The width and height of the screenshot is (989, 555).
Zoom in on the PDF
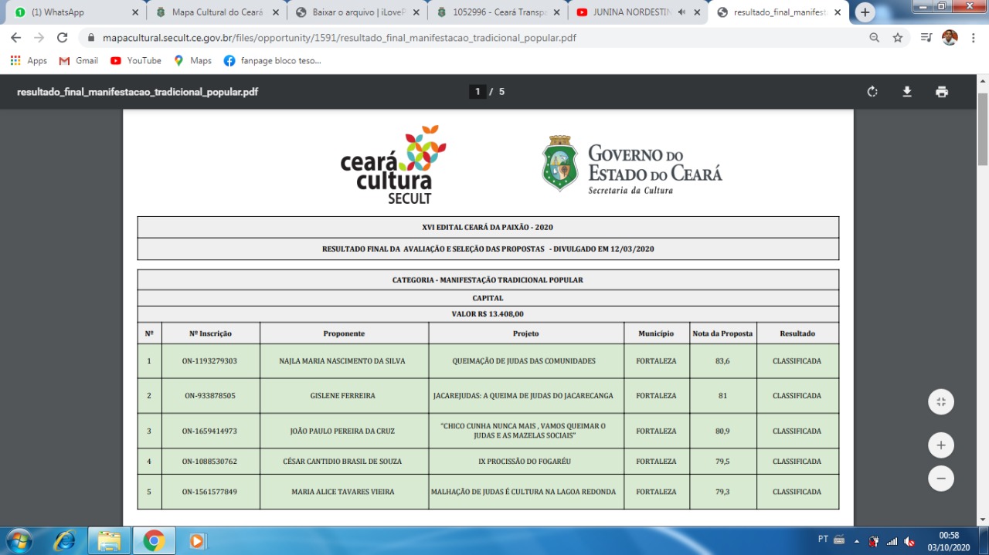(x=940, y=445)
